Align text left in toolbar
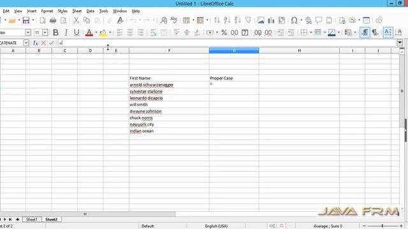The image size is (408, 229). click(x=119, y=32)
